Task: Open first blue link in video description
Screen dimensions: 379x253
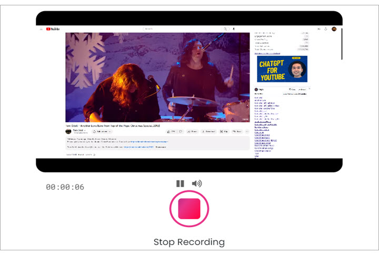Action: (x=149, y=142)
